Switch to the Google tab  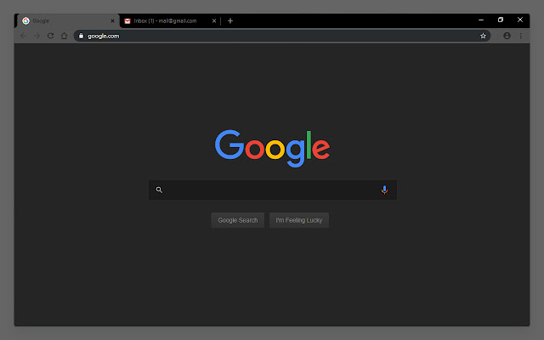(68, 20)
